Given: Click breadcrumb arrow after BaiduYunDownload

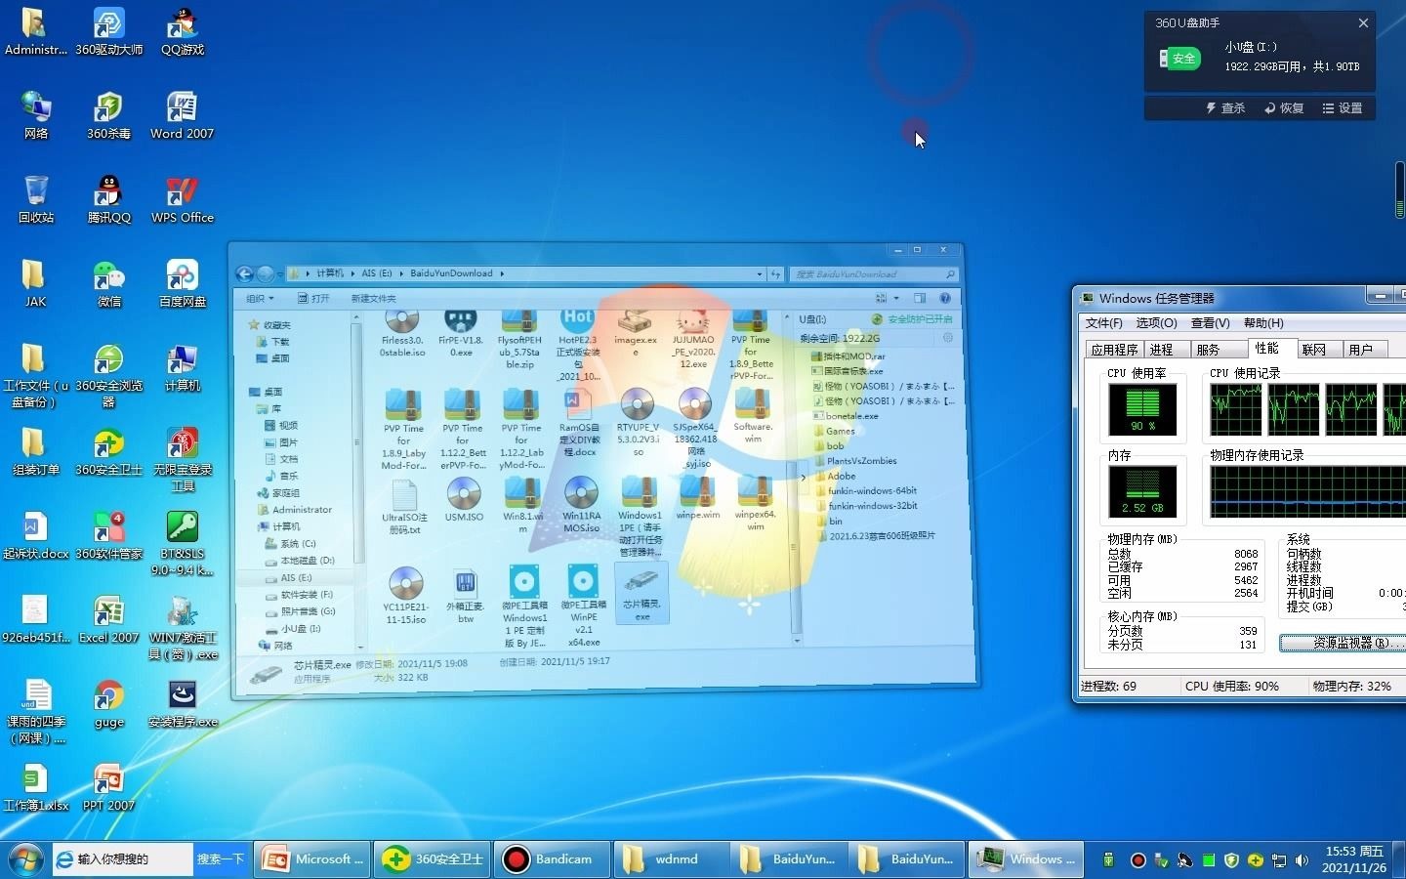Looking at the screenshot, I should tap(502, 273).
